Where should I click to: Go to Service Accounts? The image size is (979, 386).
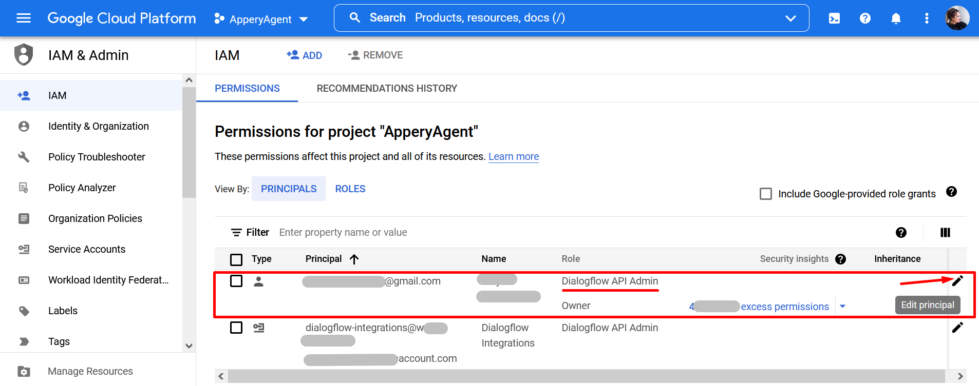click(91, 249)
